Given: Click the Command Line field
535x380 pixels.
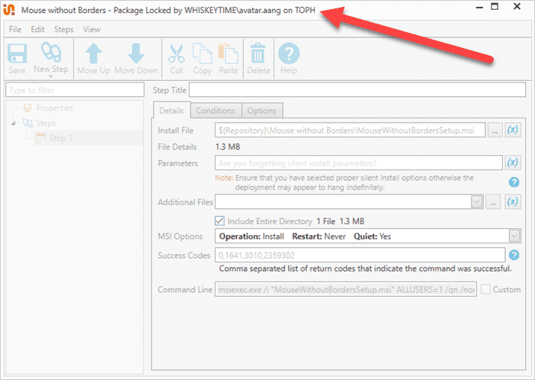Looking at the screenshot, I should point(345,289).
